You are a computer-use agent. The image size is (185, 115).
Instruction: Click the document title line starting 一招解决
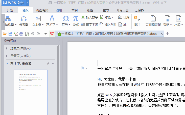click(141, 69)
